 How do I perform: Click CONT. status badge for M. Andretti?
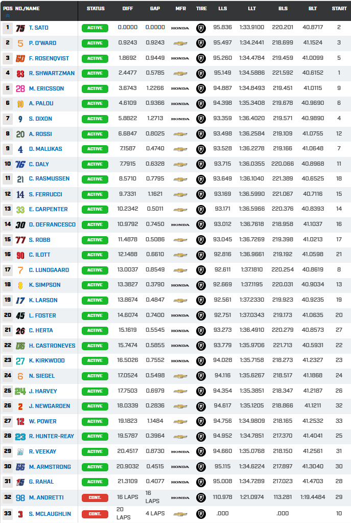[95, 497]
